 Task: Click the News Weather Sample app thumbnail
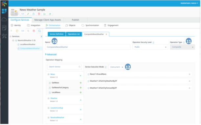click(x=14, y=12)
